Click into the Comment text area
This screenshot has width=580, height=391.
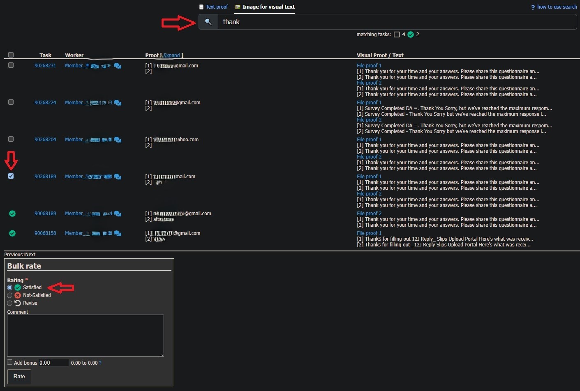coord(85,335)
